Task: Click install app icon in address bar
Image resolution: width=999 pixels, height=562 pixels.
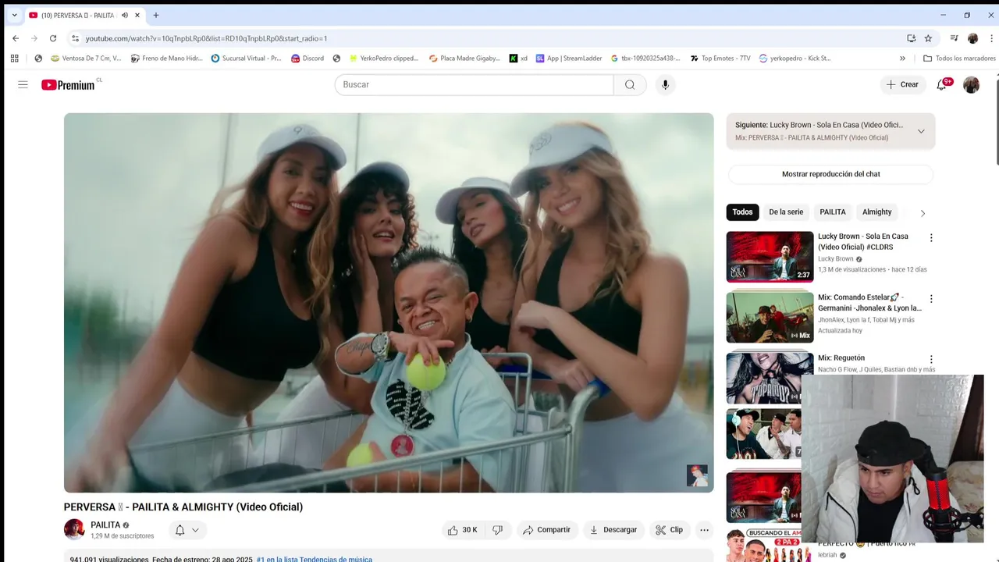Action: pos(911,38)
